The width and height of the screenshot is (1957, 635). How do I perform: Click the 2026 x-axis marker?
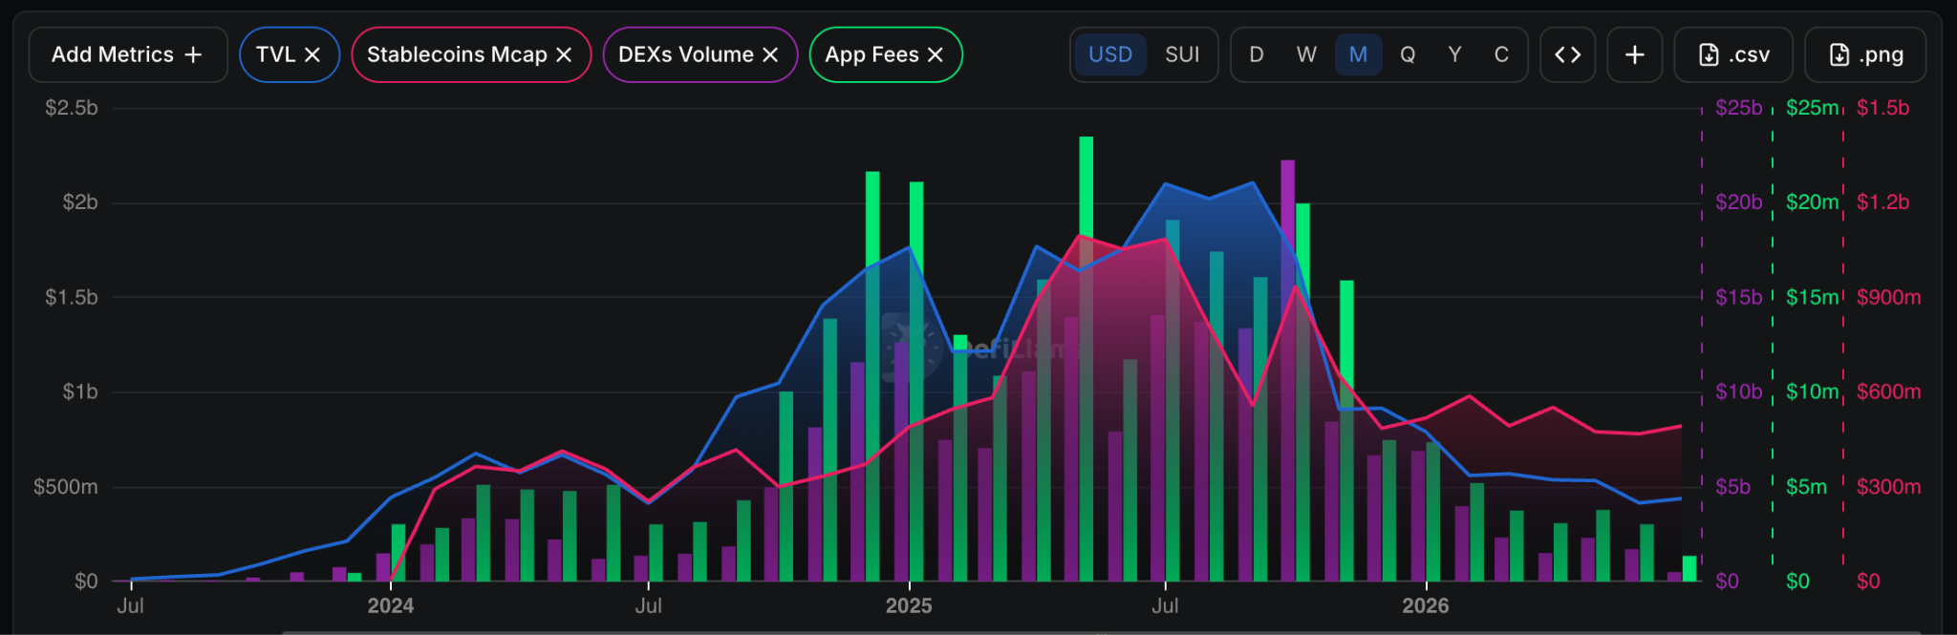point(1426,605)
